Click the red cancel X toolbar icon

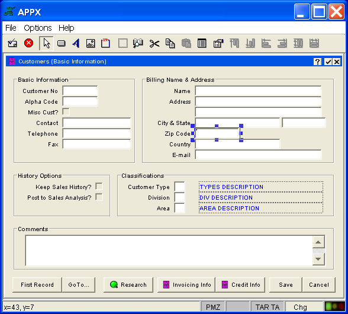pyautogui.click(x=29, y=43)
